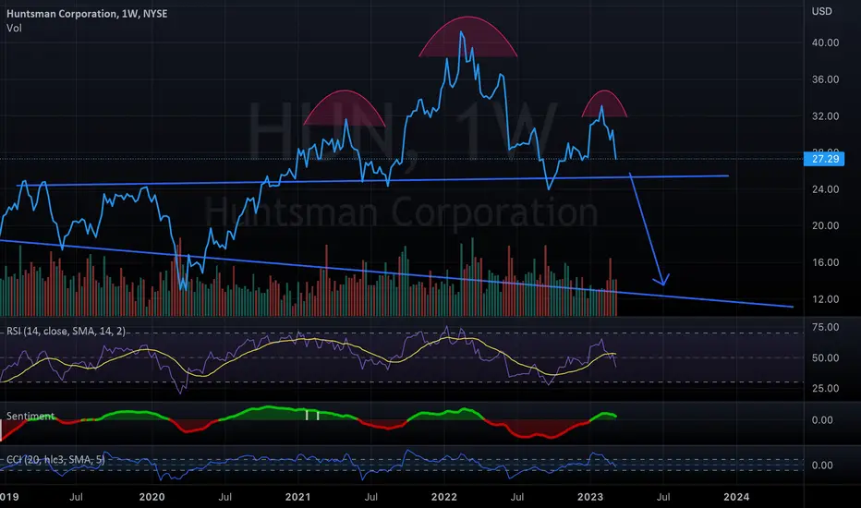Open the CCI (20, hlc3, SMA, 5) legend
Screen dimensions: 861x508
[55, 459]
